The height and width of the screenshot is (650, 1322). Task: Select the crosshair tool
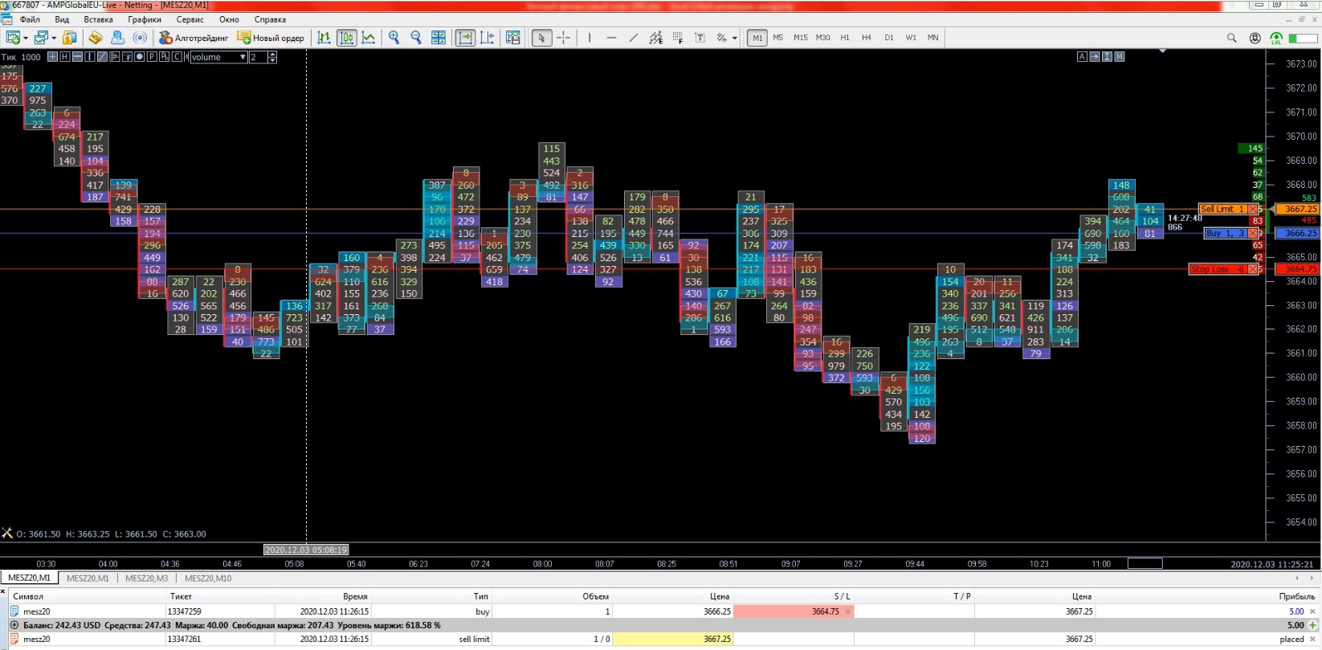(x=564, y=38)
